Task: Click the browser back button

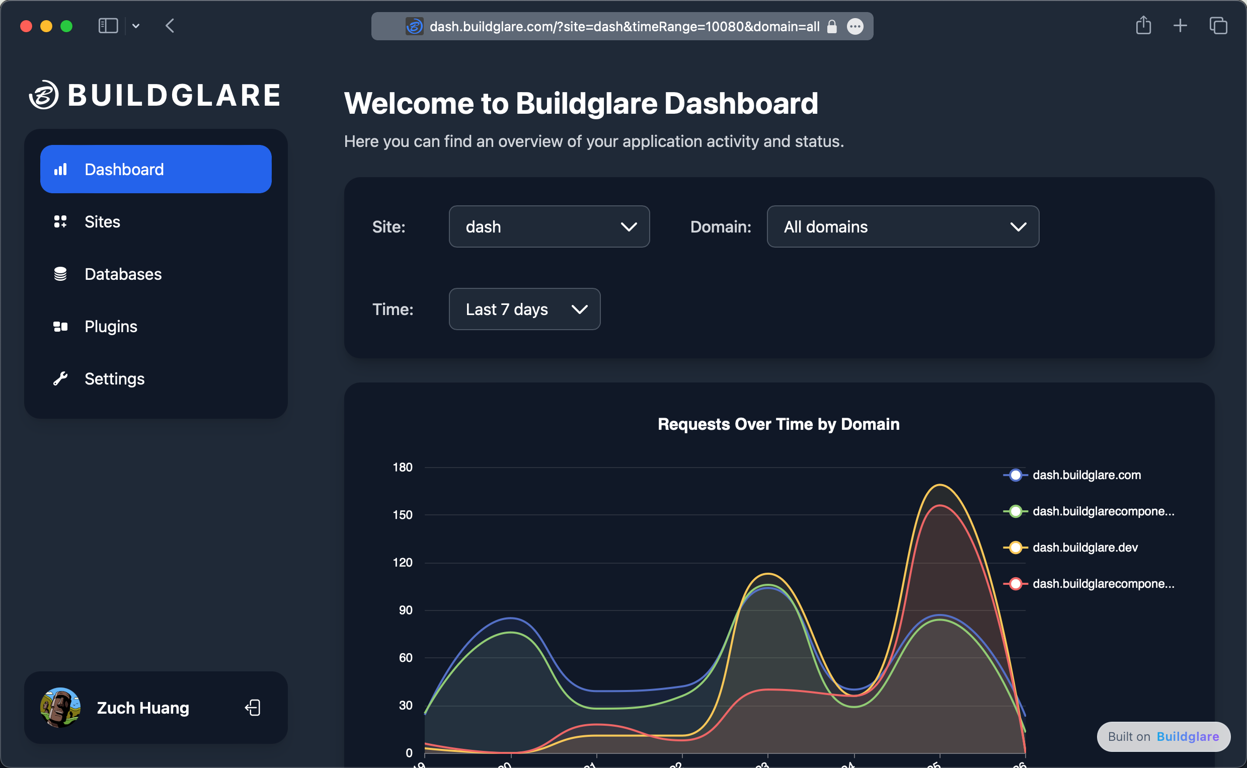Action: (170, 26)
